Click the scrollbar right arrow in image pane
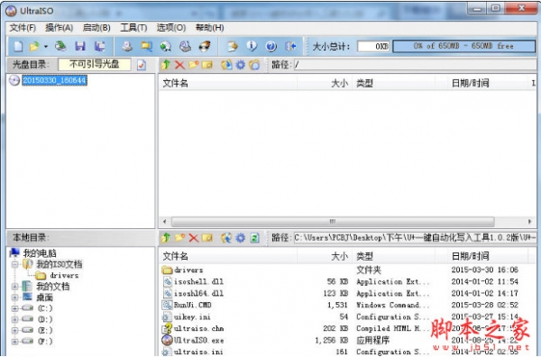This screenshot has height=357, width=541. (x=529, y=222)
